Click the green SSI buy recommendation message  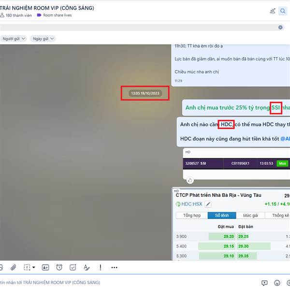[x=236, y=108]
